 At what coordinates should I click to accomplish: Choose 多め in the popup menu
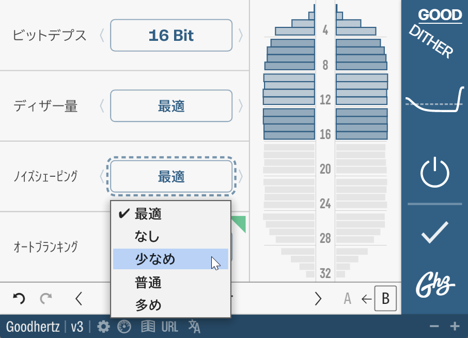click(x=170, y=305)
